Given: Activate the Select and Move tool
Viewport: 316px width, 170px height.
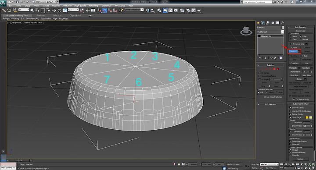Looking at the screenshot, I should [54, 10].
